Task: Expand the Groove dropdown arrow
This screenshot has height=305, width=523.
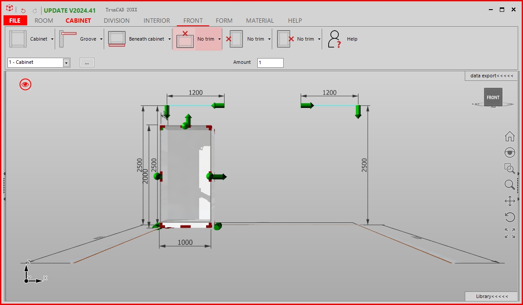Action: tap(101, 39)
